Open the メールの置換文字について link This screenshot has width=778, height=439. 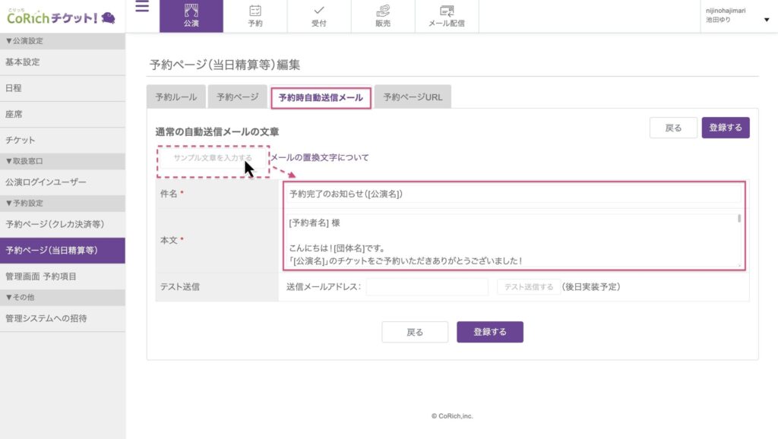tap(320, 157)
